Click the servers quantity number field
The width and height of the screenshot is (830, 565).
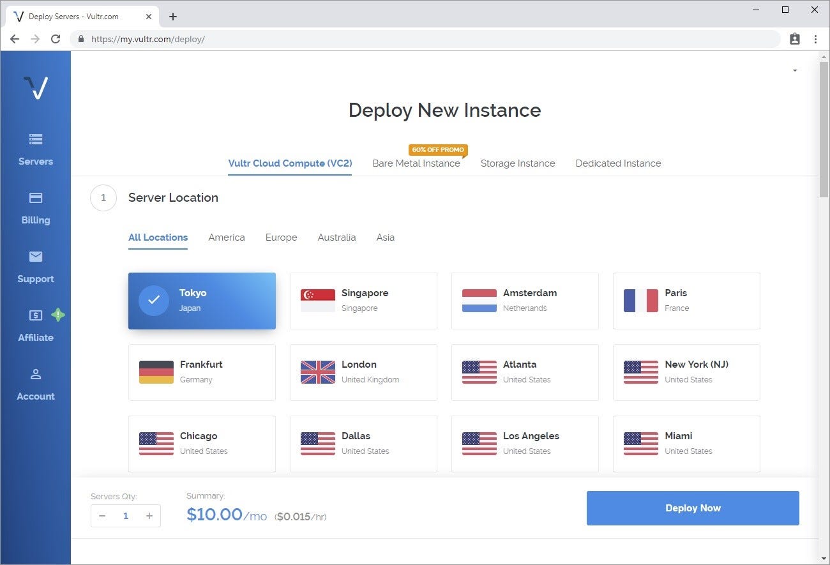[x=126, y=516]
